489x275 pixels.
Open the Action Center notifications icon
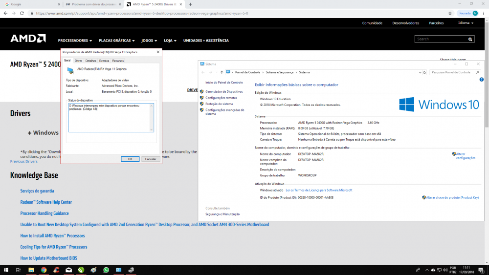[x=481, y=270]
